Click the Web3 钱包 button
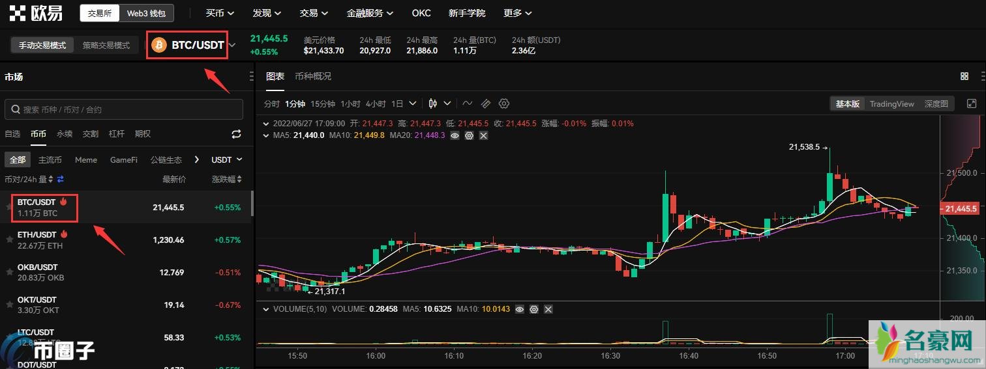 click(x=146, y=13)
